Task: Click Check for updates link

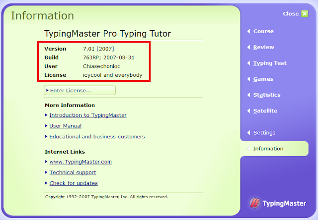Action: pos(74,183)
